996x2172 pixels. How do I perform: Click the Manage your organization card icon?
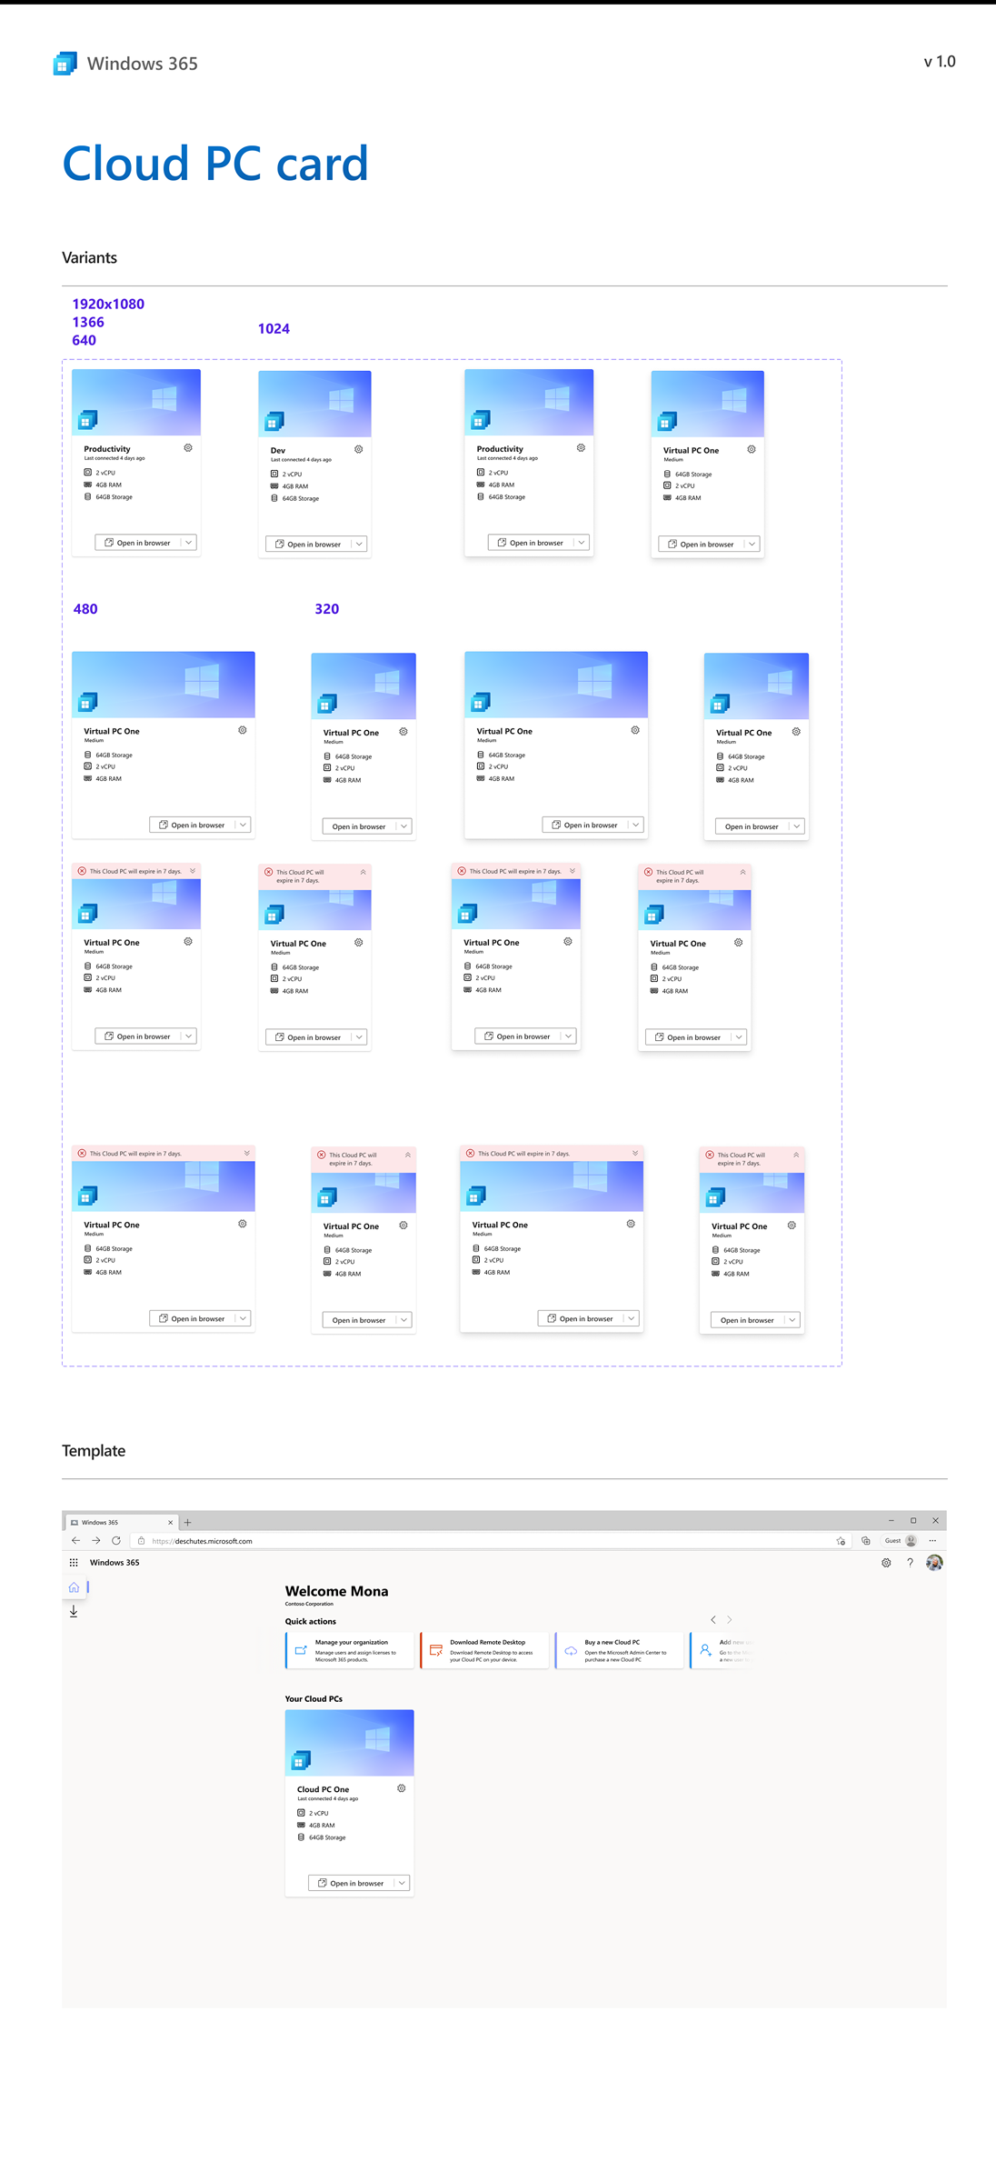point(301,1650)
